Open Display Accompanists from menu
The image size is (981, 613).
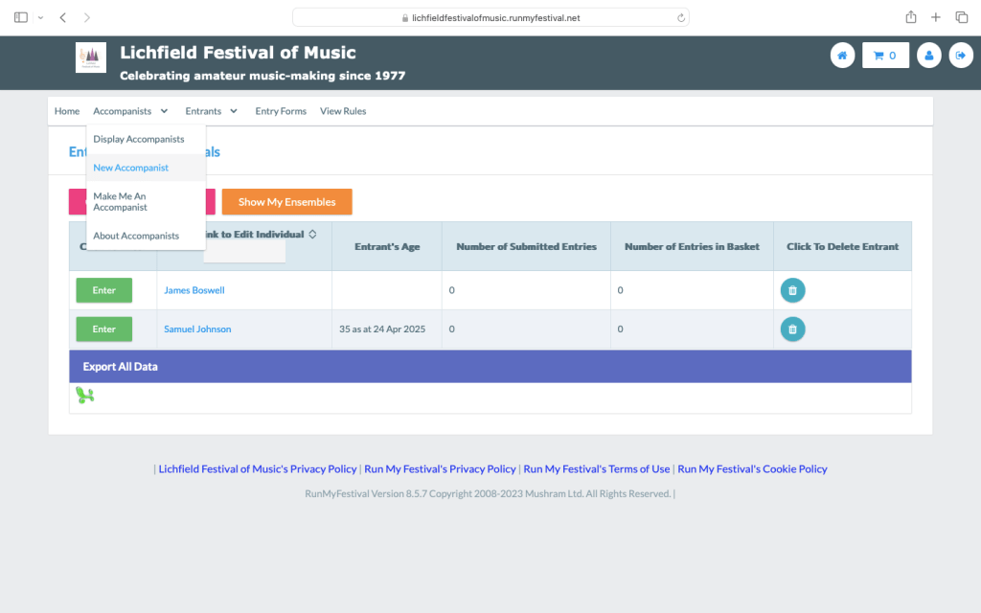pos(139,139)
